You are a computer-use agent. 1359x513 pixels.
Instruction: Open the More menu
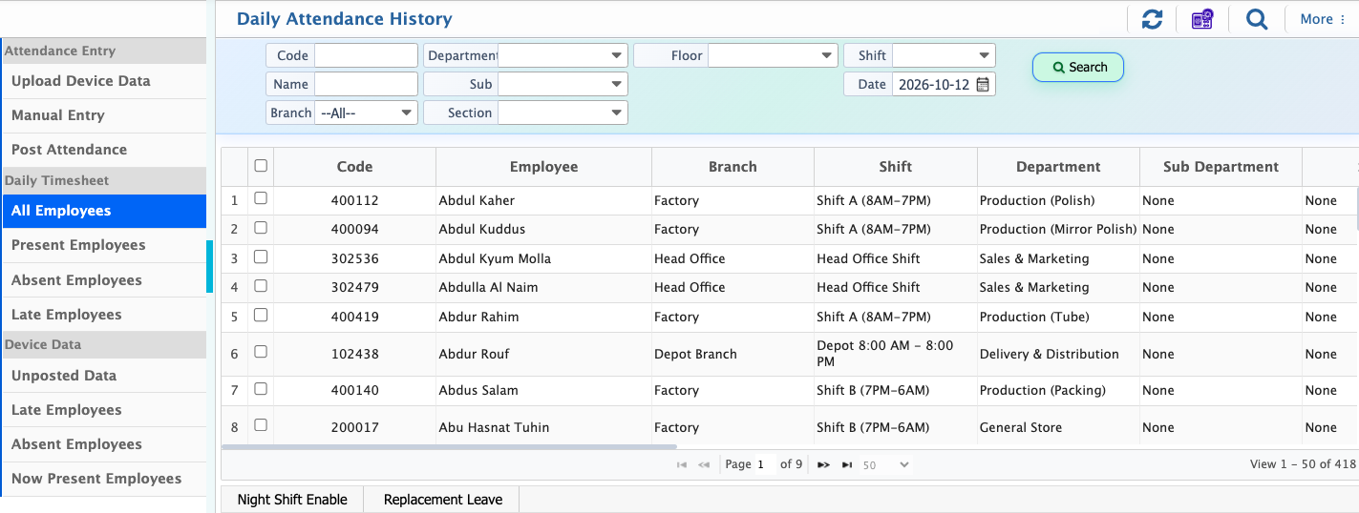click(1323, 19)
